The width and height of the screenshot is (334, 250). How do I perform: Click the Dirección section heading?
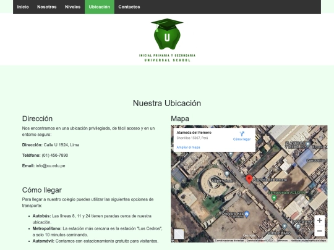(37, 119)
